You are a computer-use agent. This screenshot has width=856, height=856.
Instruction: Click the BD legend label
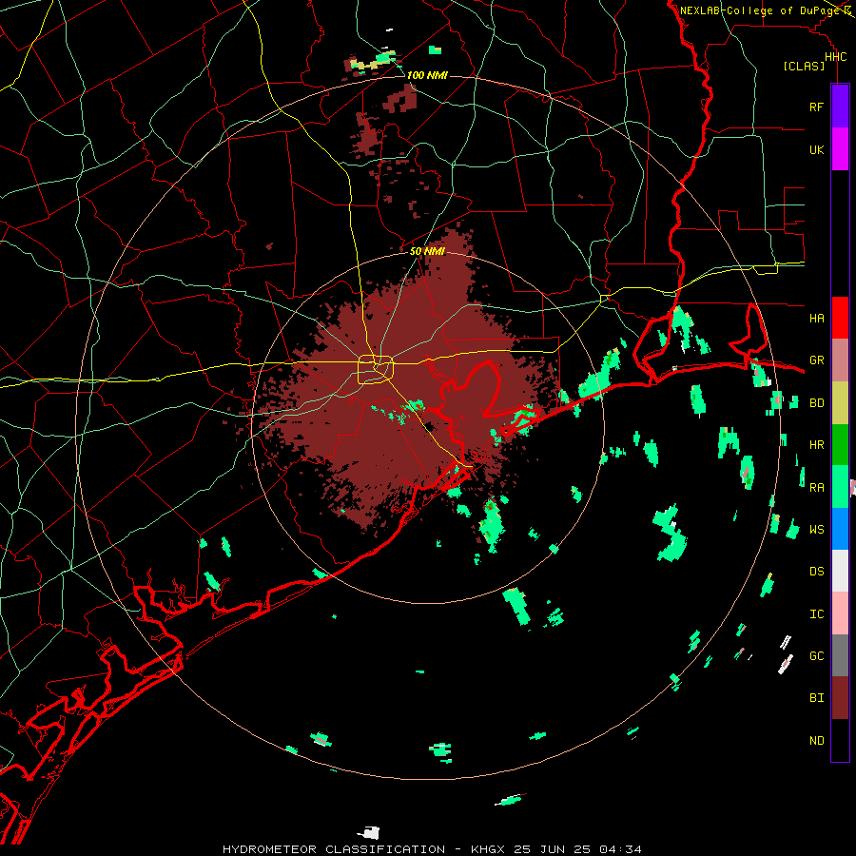coord(816,403)
